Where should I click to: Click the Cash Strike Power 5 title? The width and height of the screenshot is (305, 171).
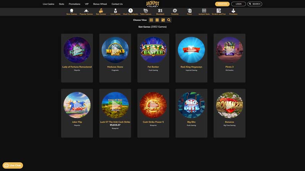click(153, 122)
